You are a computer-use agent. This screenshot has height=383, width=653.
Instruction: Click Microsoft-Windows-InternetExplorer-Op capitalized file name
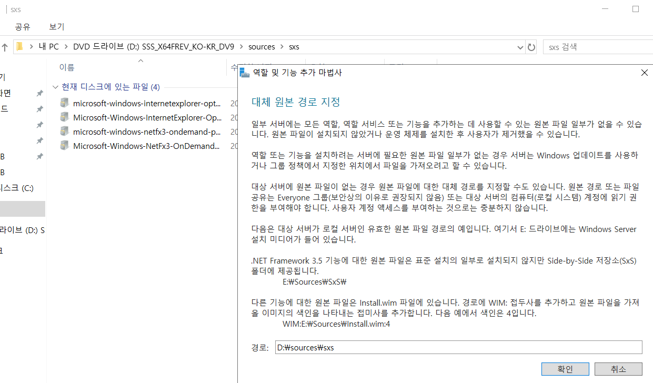[x=148, y=117]
